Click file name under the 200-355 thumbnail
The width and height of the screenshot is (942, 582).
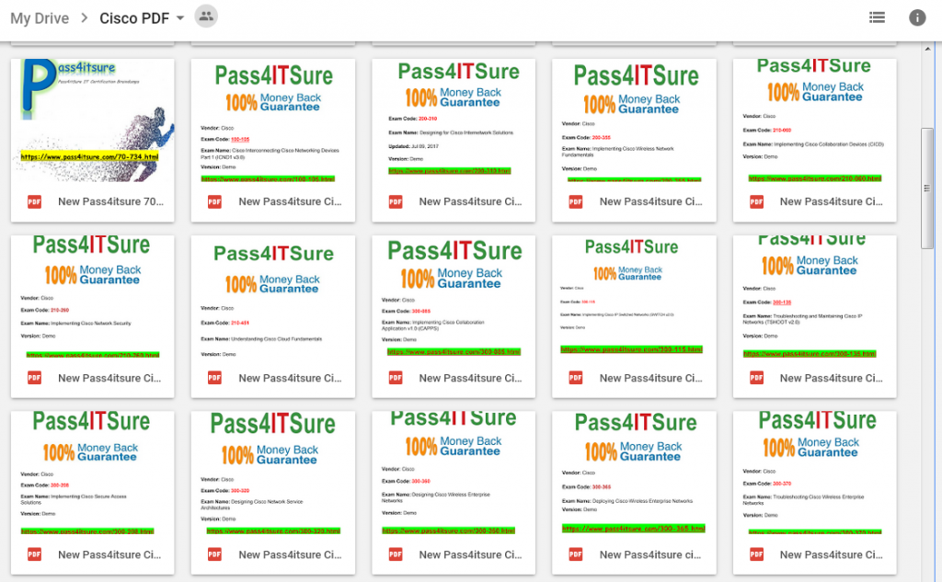coord(650,201)
